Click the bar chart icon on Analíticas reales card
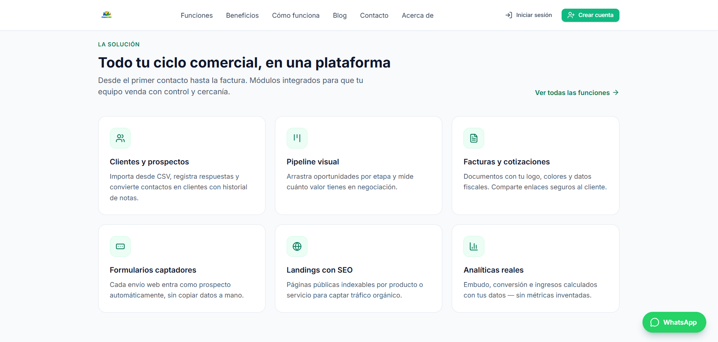Viewport: 718px width, 342px height. 474,246
